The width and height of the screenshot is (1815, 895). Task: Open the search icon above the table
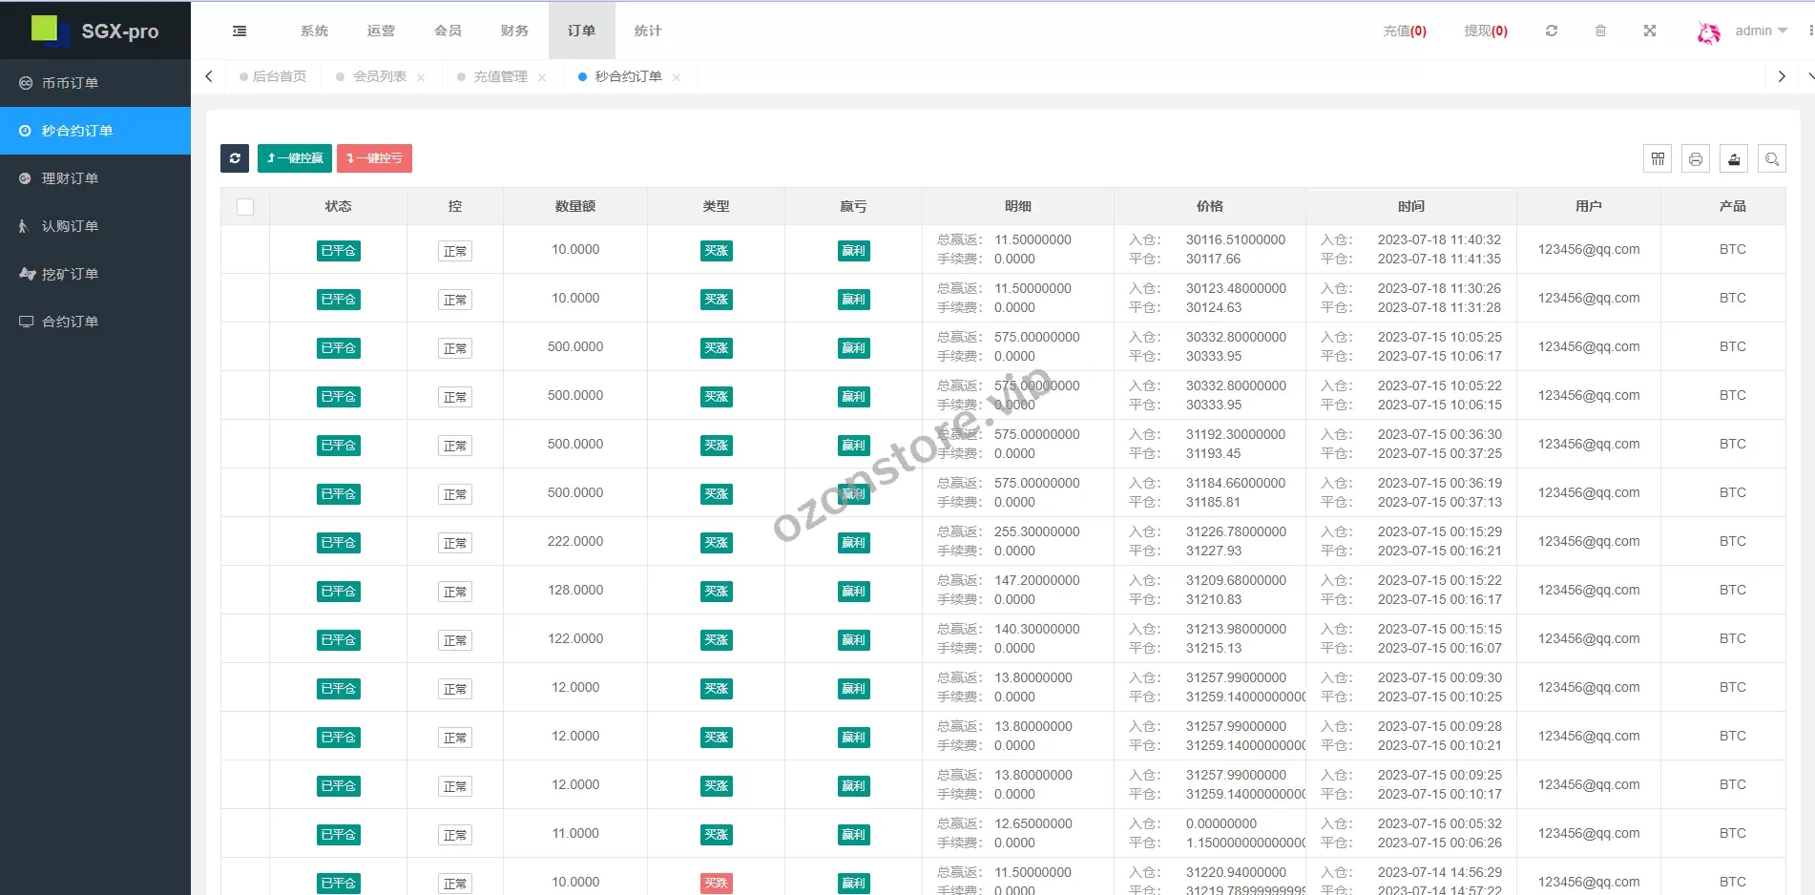click(x=1772, y=159)
